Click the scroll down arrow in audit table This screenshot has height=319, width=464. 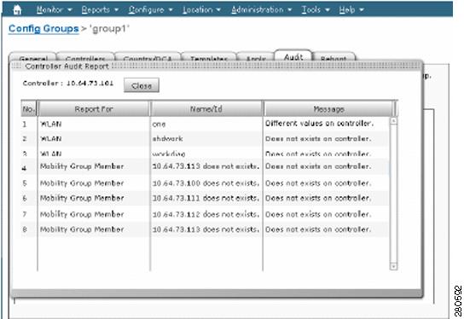pyautogui.click(x=393, y=267)
